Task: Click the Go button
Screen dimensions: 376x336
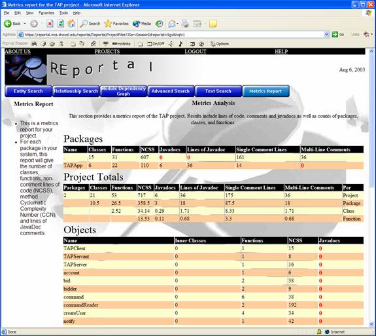Action: 338,35
